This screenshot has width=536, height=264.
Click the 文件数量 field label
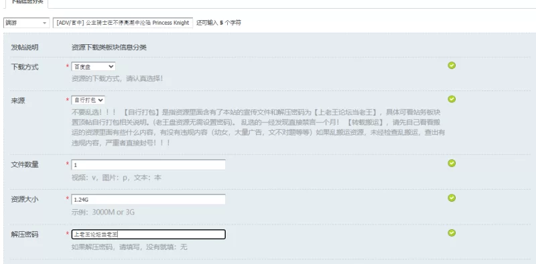point(25,165)
